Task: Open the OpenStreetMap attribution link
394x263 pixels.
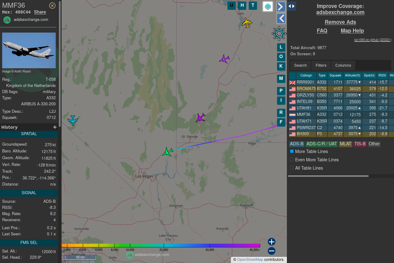Action: point(250,260)
